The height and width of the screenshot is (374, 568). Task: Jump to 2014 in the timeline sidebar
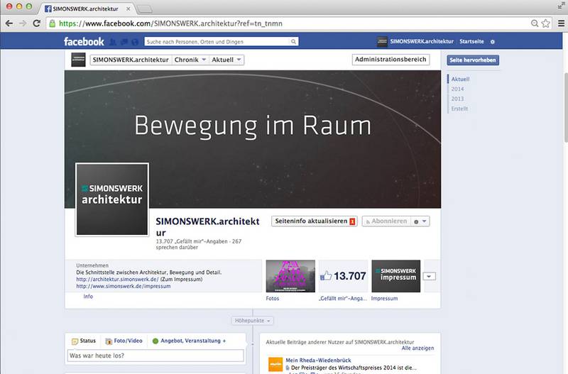pos(457,89)
